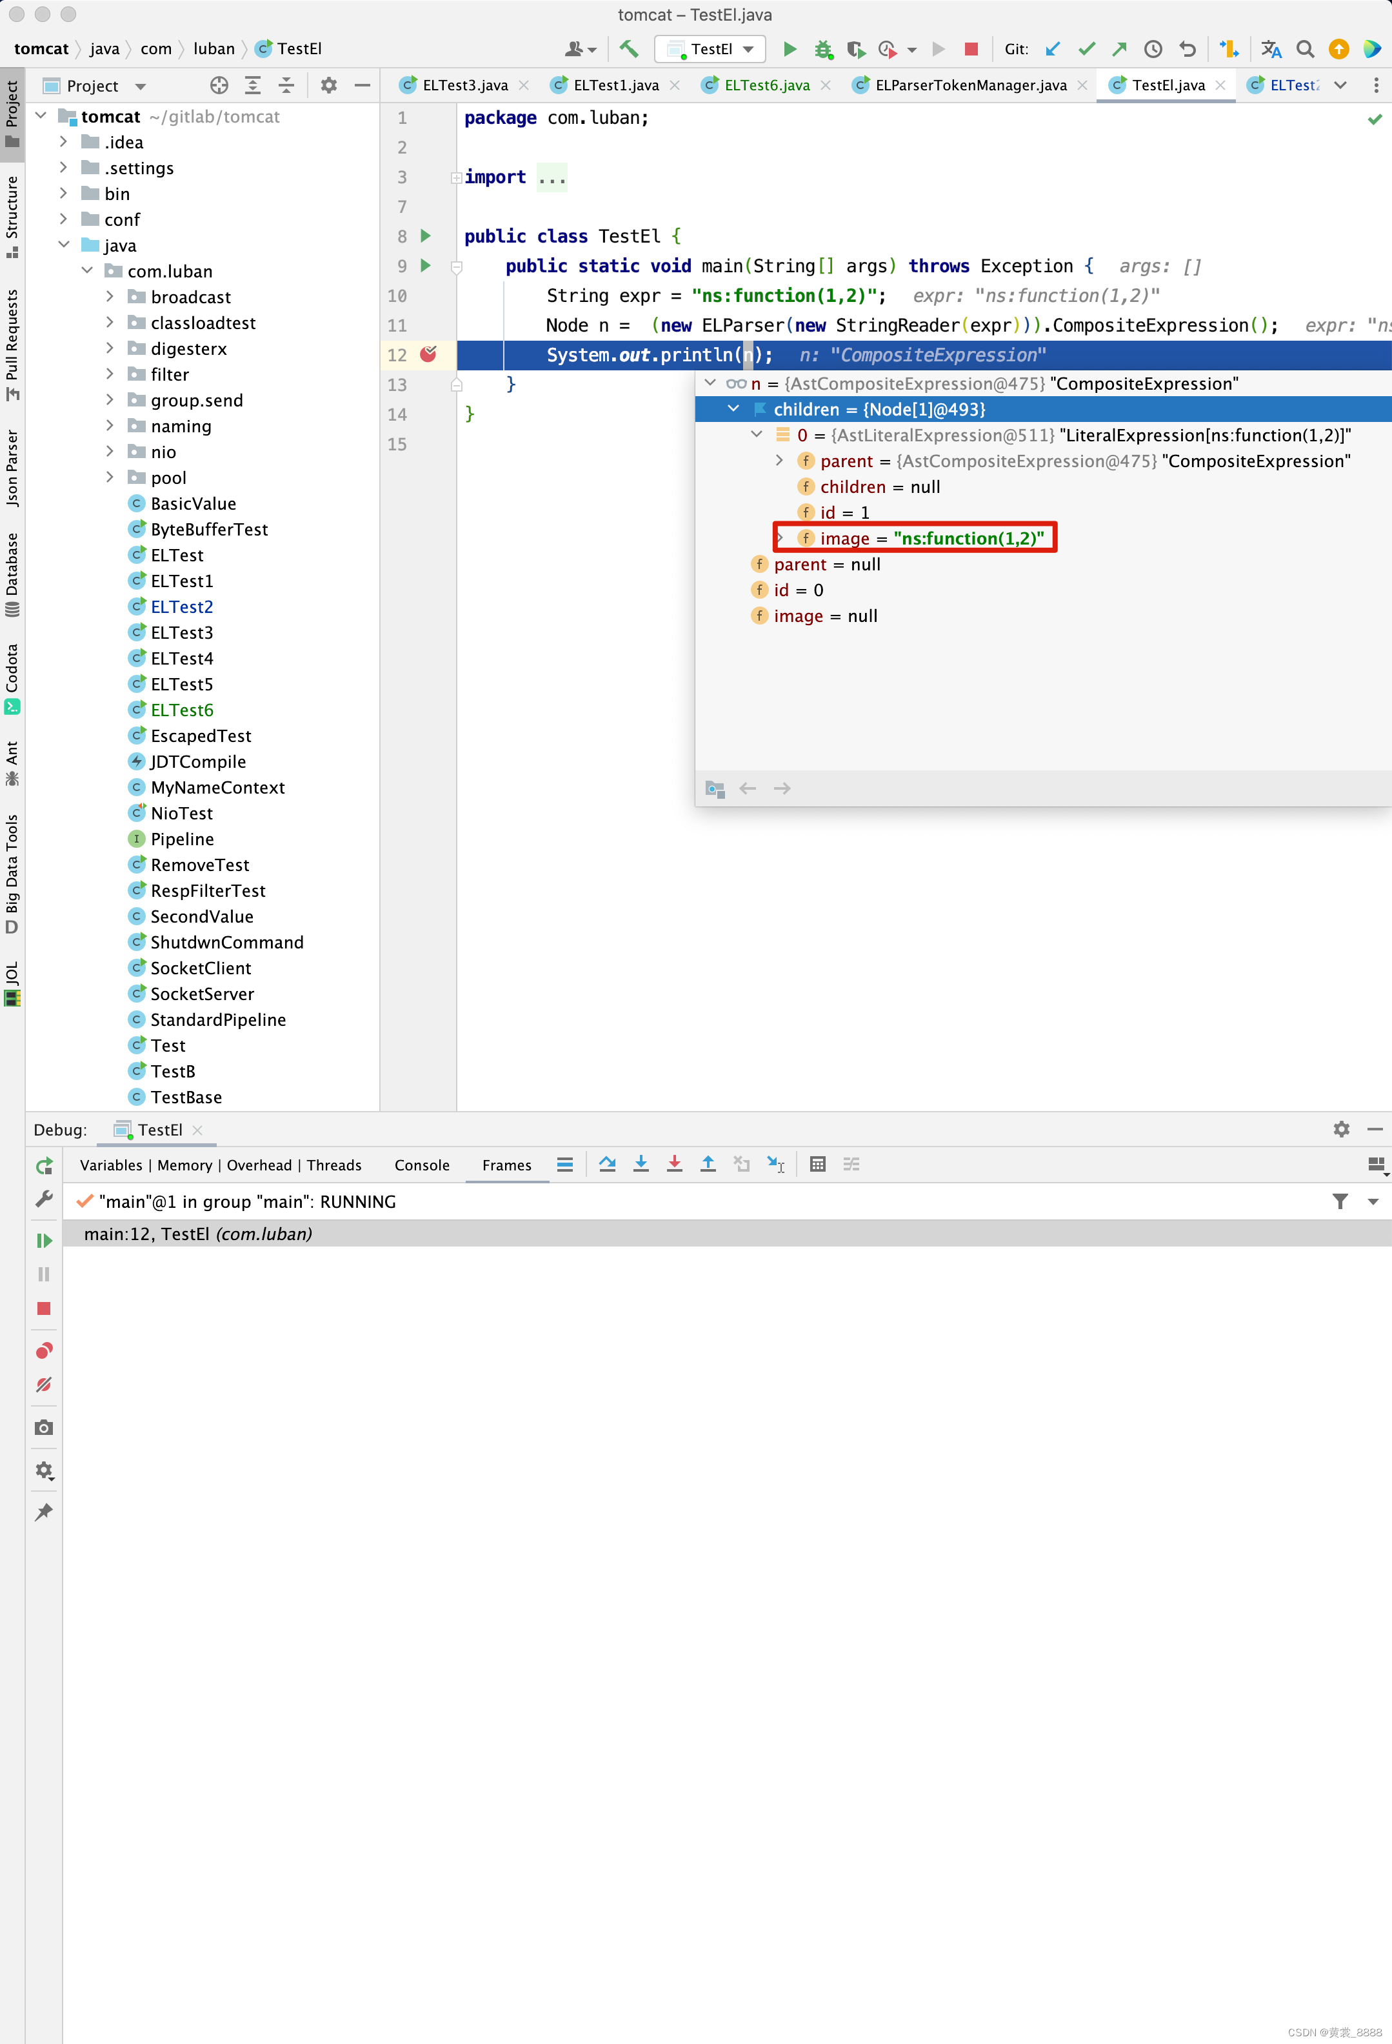Screen dimensions: 1392x2044
Task: Click Step Into in debug toolbar
Action: [641, 1163]
